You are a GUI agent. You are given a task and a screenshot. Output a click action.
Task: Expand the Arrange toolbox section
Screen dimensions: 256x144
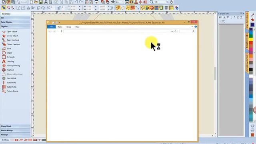point(15,135)
